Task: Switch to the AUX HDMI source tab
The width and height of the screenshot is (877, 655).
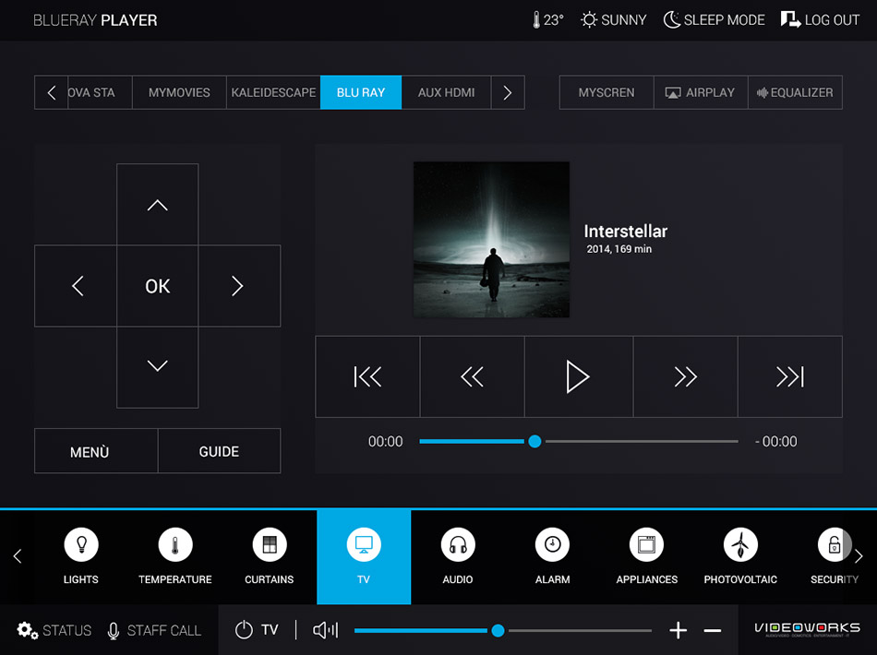Action: (446, 92)
